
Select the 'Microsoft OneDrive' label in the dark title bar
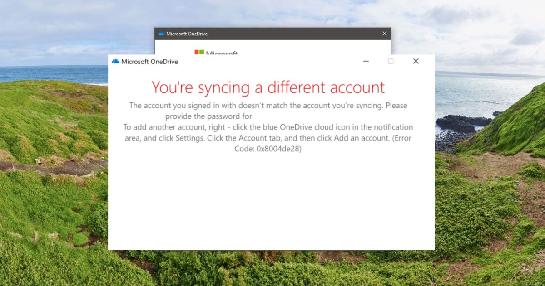pos(188,33)
